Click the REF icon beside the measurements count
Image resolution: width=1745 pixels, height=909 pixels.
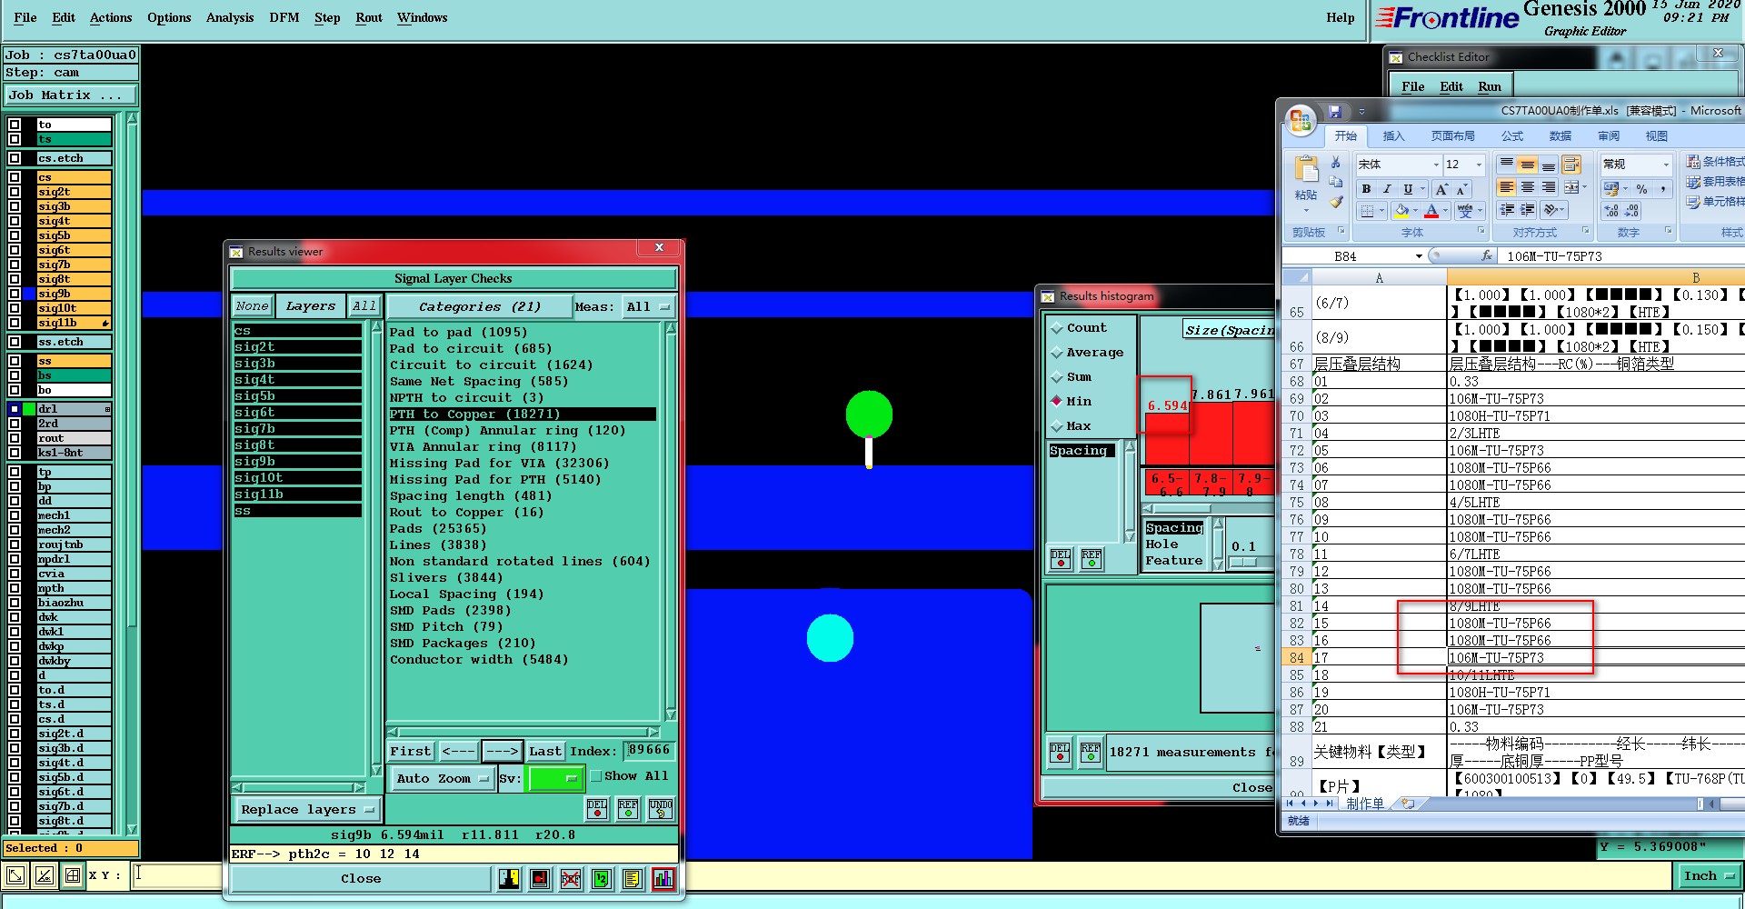1091,752
